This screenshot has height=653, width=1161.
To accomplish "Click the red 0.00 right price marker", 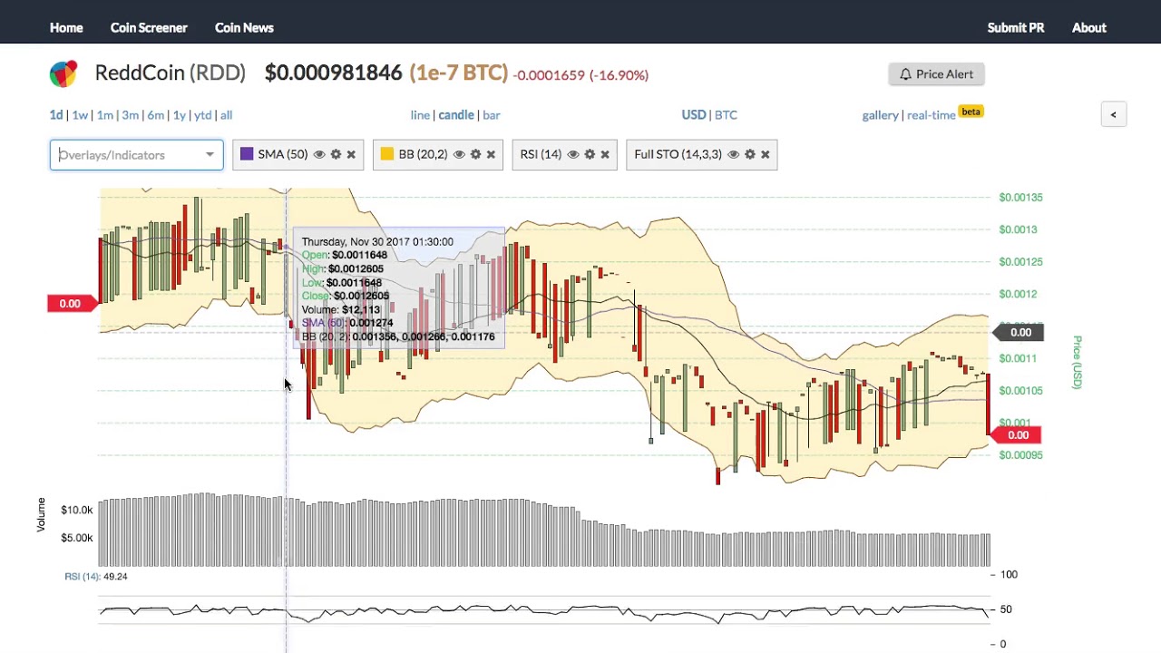I will 1018,435.
